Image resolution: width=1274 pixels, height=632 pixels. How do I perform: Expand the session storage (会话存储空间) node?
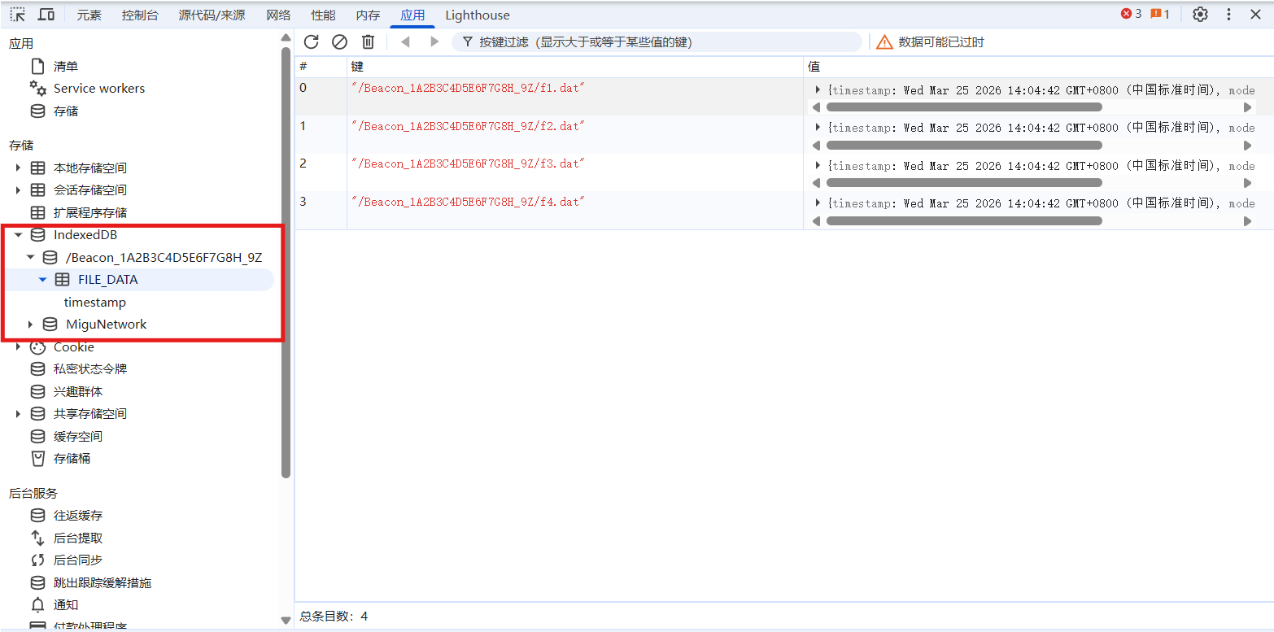pyautogui.click(x=18, y=190)
